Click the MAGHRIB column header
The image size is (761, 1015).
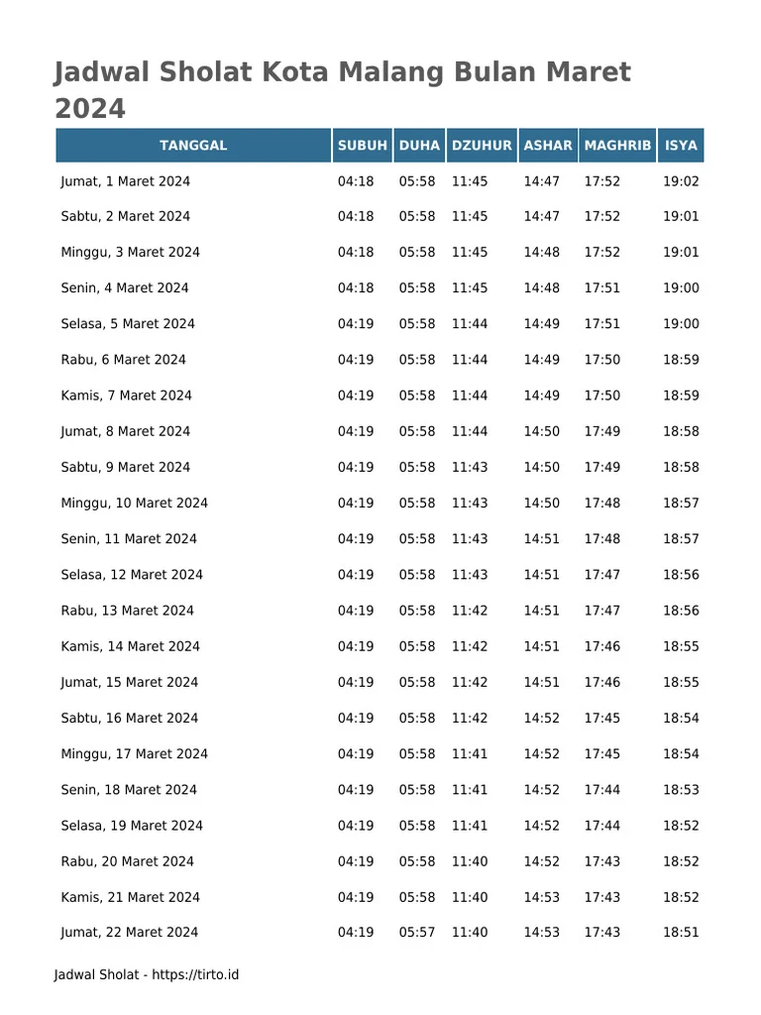tap(617, 145)
